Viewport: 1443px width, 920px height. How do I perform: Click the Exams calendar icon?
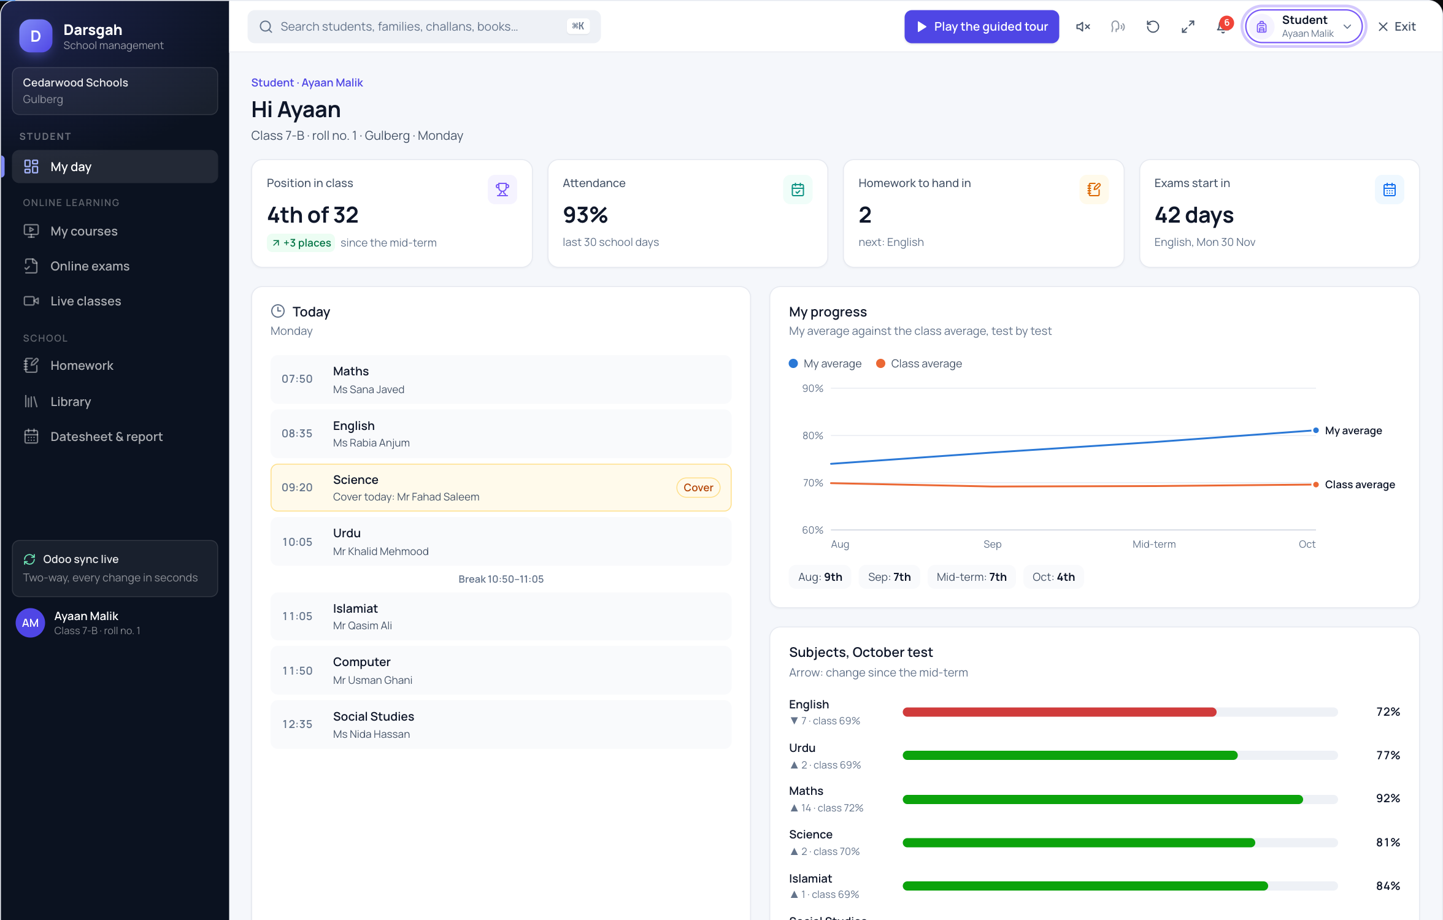[1390, 190]
